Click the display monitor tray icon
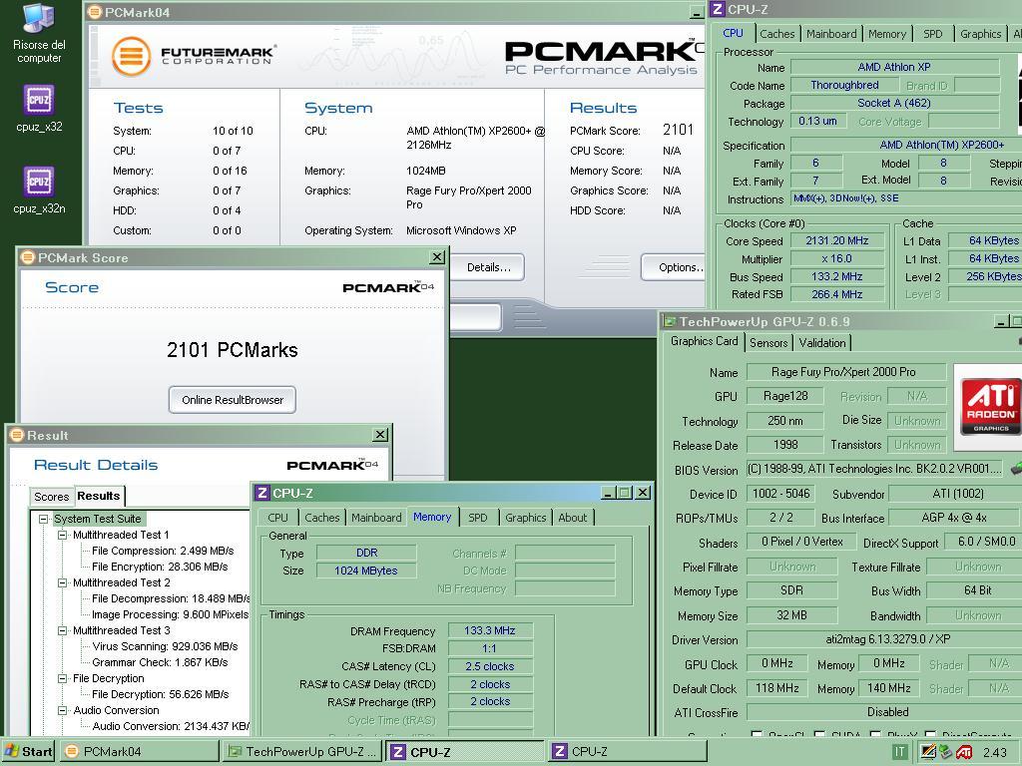The width and height of the screenshot is (1022, 766). 928,752
